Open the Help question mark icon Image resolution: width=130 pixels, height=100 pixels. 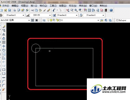point(111,10)
